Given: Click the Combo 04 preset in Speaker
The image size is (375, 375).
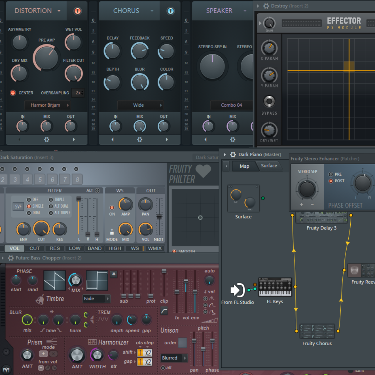Looking at the screenshot, I should 231,105.
